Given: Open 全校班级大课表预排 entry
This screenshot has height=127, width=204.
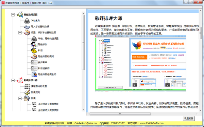Looking at the screenshot, I should 48,104.
